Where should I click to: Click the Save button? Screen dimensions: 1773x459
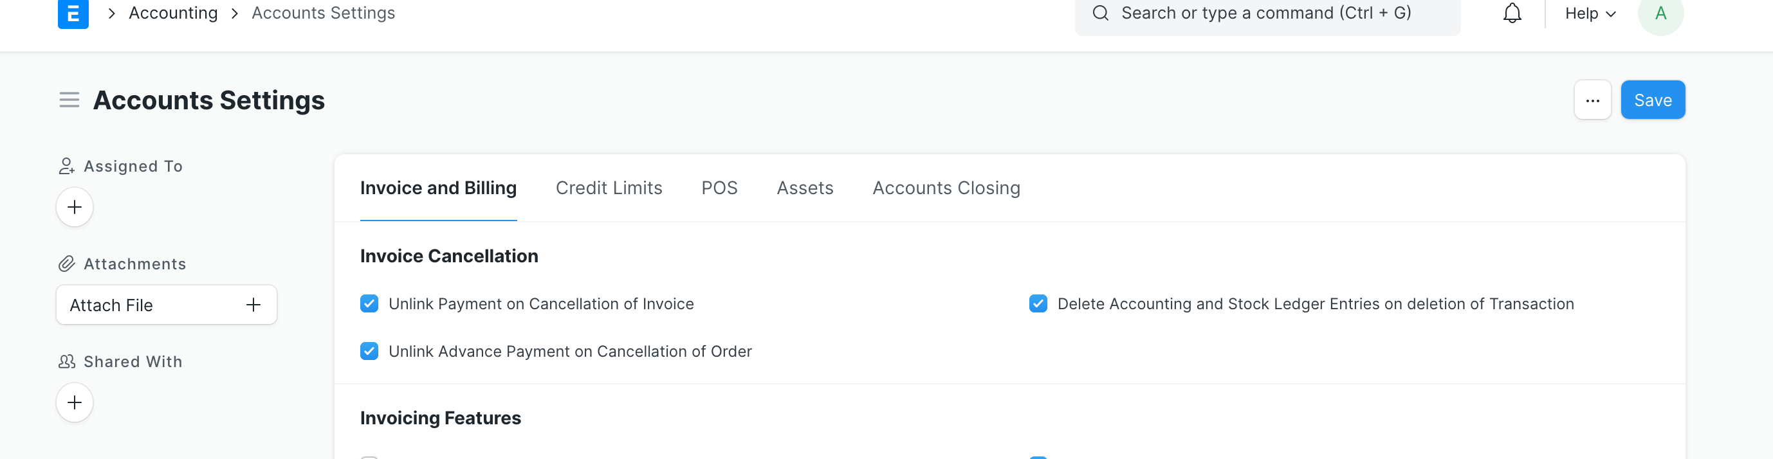(x=1653, y=100)
